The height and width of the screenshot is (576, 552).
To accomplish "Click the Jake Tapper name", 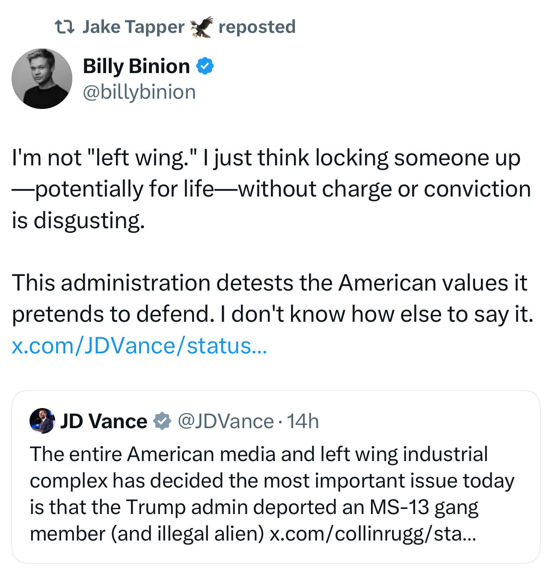I will point(133,27).
